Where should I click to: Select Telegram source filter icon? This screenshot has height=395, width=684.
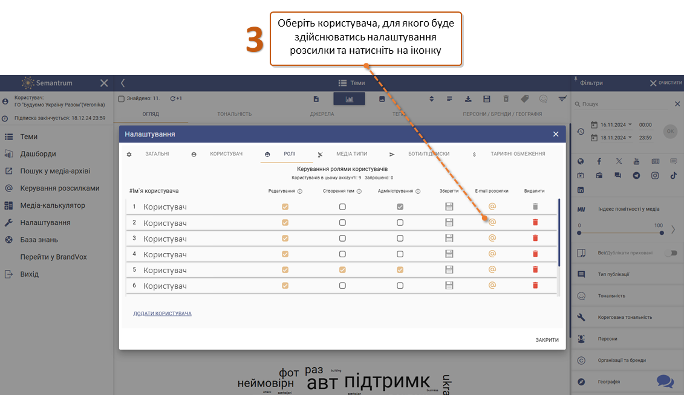tap(636, 176)
